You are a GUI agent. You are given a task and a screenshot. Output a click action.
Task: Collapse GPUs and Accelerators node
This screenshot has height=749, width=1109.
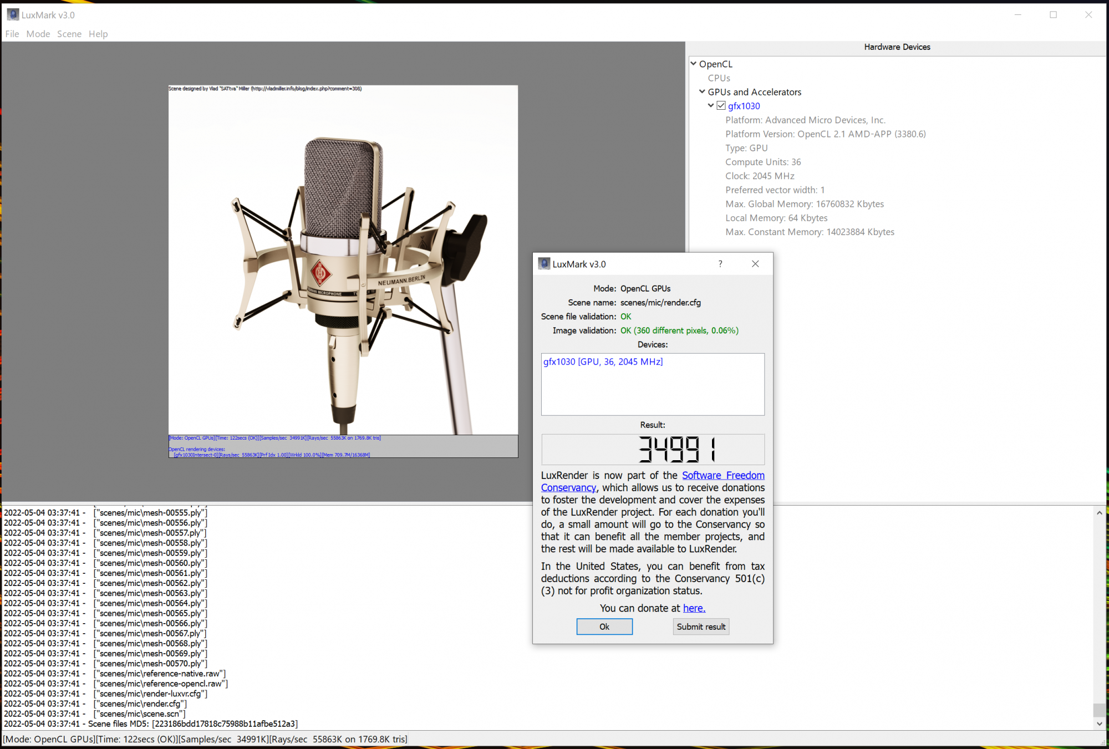[x=702, y=91]
